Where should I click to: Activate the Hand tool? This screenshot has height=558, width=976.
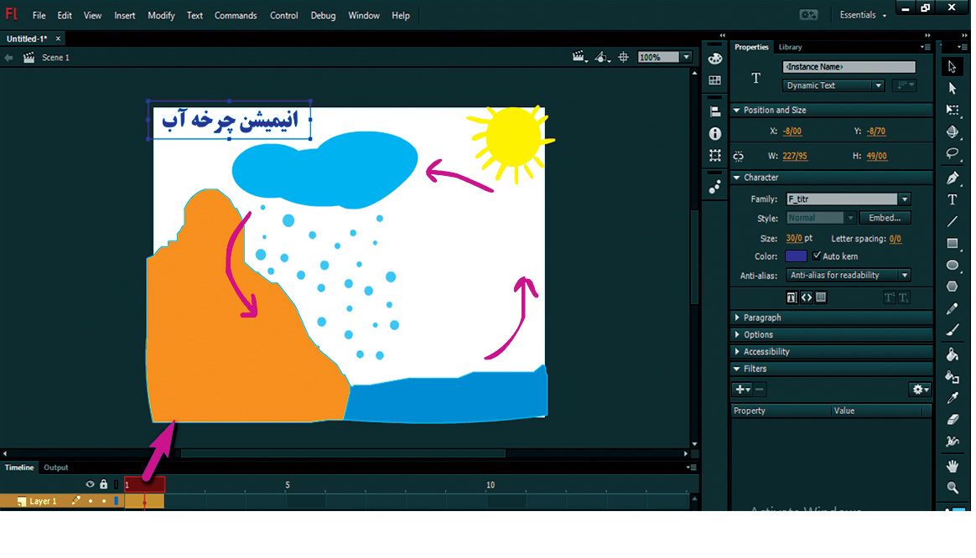coord(953,466)
